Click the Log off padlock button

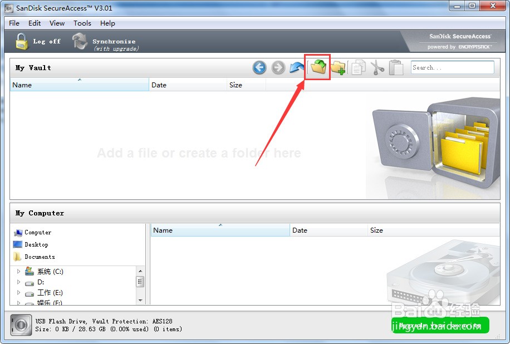pyautogui.click(x=38, y=41)
